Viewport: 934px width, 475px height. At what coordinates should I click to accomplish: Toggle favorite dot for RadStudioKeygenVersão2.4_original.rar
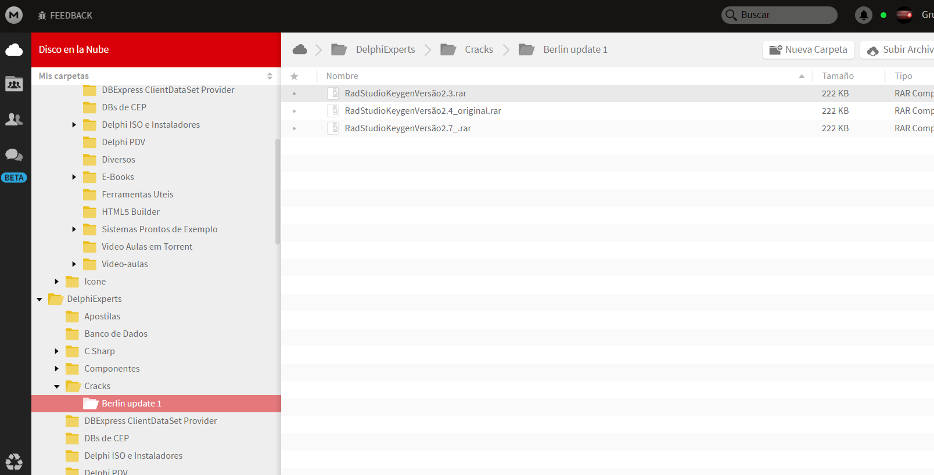click(294, 111)
